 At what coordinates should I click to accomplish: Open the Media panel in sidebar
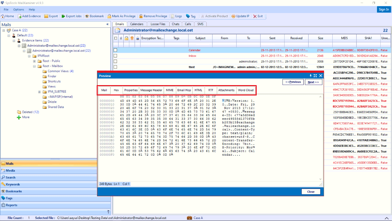(x=49, y=171)
